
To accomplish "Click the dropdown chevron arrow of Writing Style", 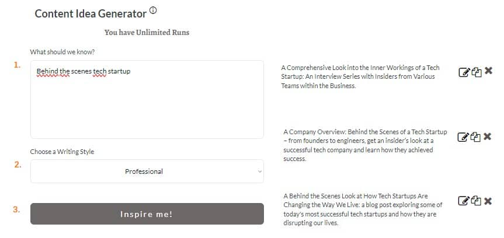I will click(260, 171).
